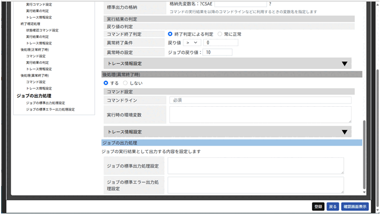Screen dimensions: 380x214
Task: Click the inner form vertical scrollbar thumb
Action: tap(364, 155)
